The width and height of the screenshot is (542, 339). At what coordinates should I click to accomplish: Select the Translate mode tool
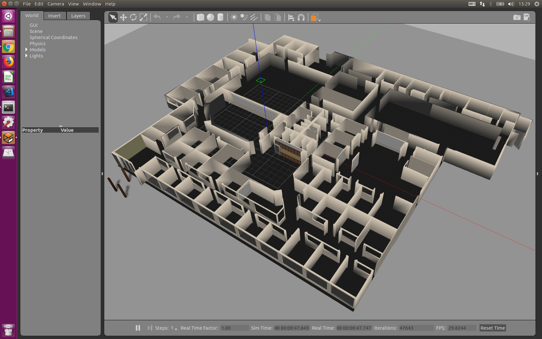tap(123, 17)
